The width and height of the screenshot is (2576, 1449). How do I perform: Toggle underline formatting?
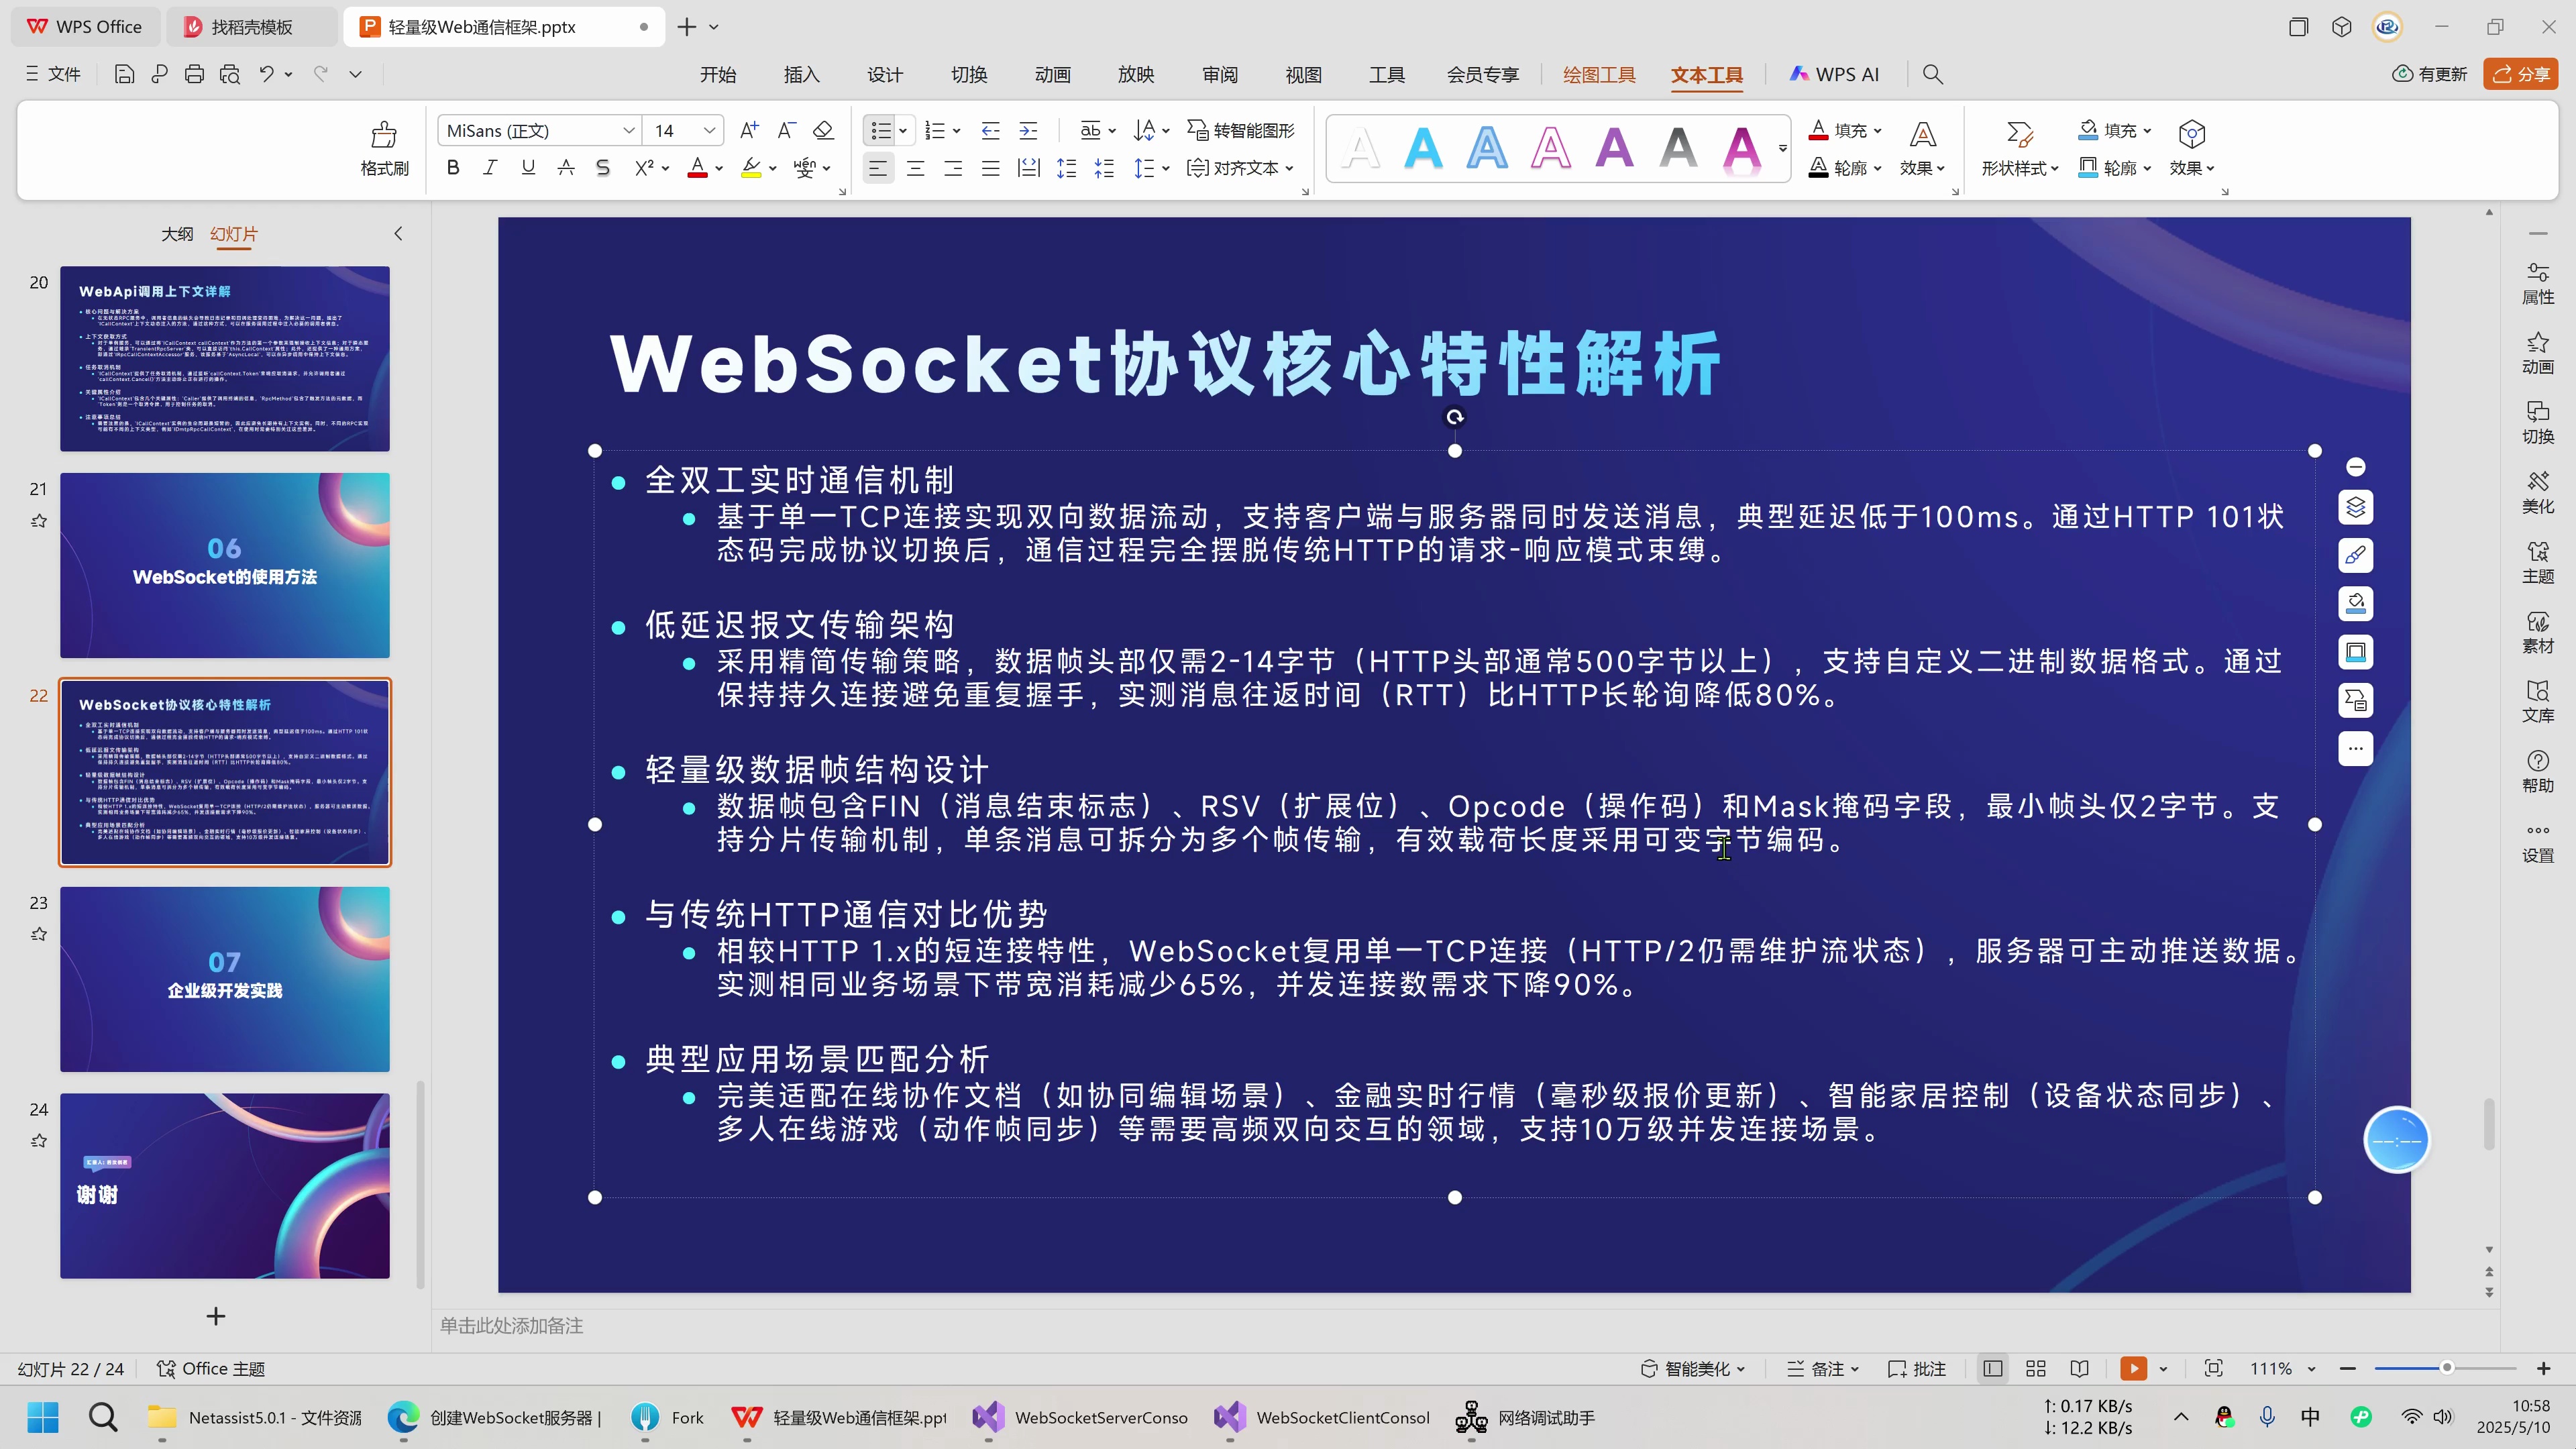click(x=528, y=167)
